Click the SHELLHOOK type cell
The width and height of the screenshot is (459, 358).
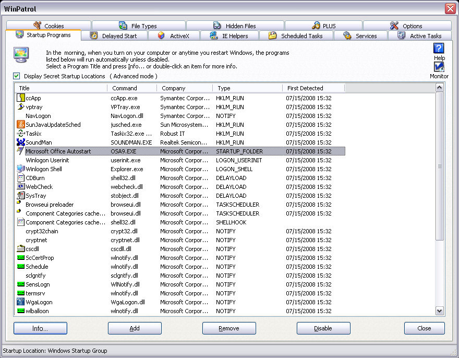pyautogui.click(x=231, y=222)
